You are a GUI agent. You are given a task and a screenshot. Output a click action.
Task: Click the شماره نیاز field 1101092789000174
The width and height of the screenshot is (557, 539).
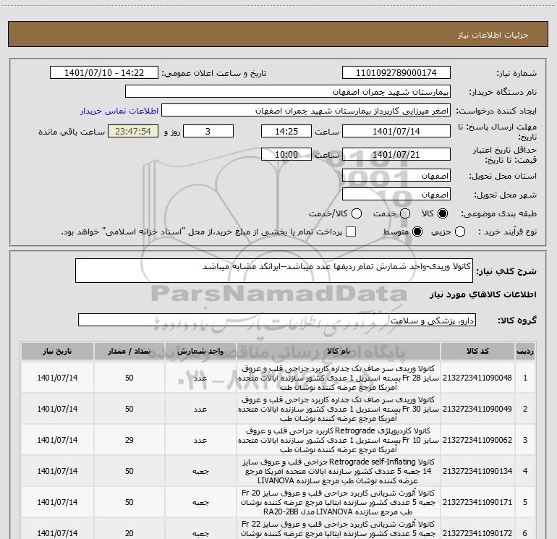coord(396,72)
